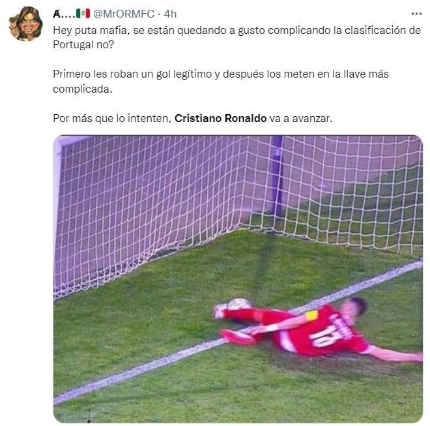Click the bold Cristiano Ronaldo text
Screen dimensions: 430x426
click(220, 118)
